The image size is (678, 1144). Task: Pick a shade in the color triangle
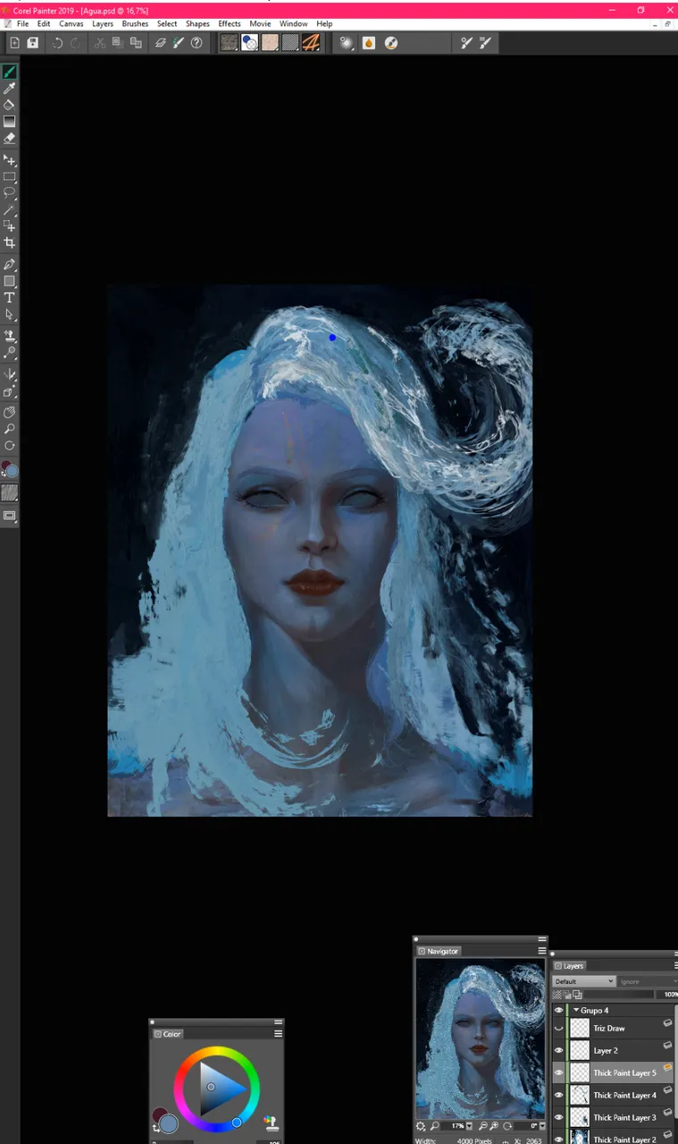click(216, 1089)
